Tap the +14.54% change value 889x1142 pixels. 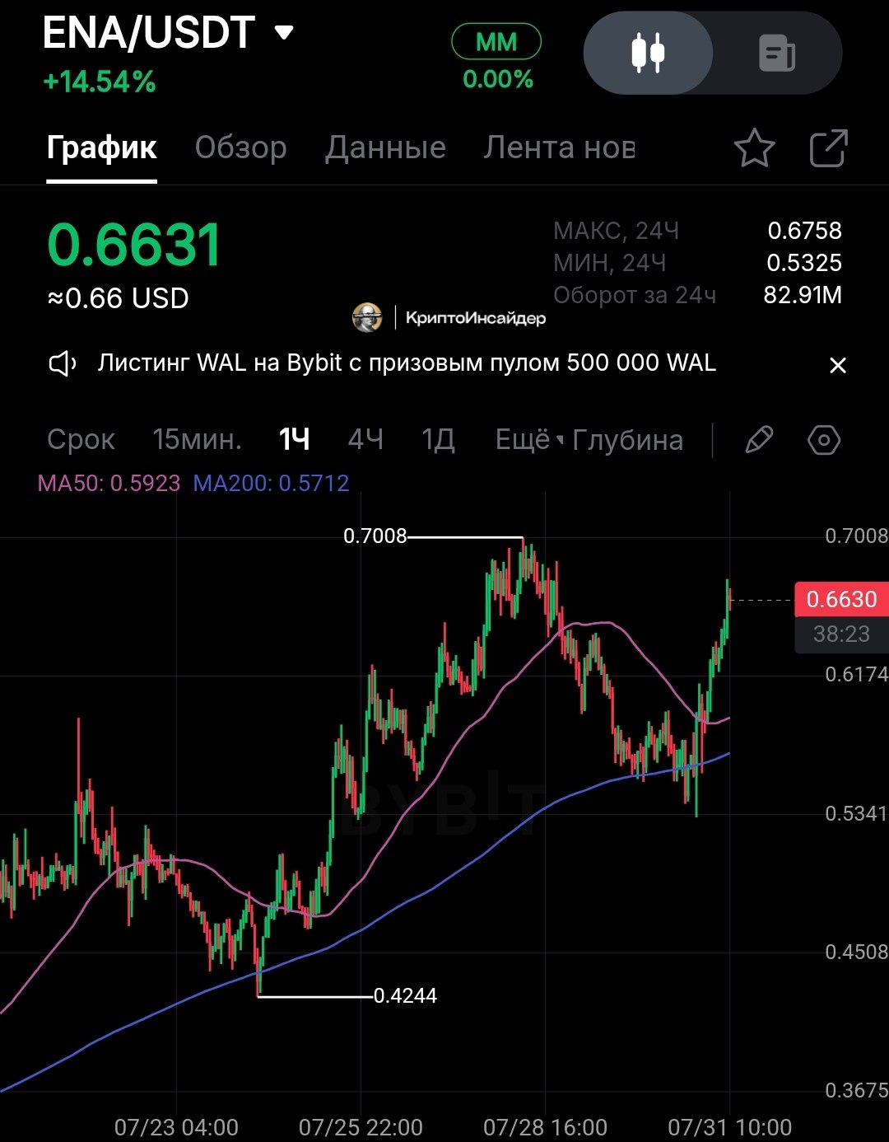pos(99,82)
